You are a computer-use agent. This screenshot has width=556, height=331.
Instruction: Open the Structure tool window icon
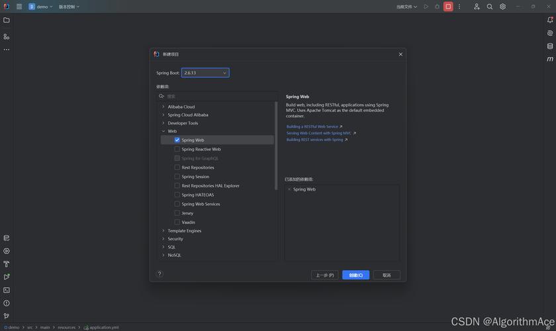click(x=7, y=36)
